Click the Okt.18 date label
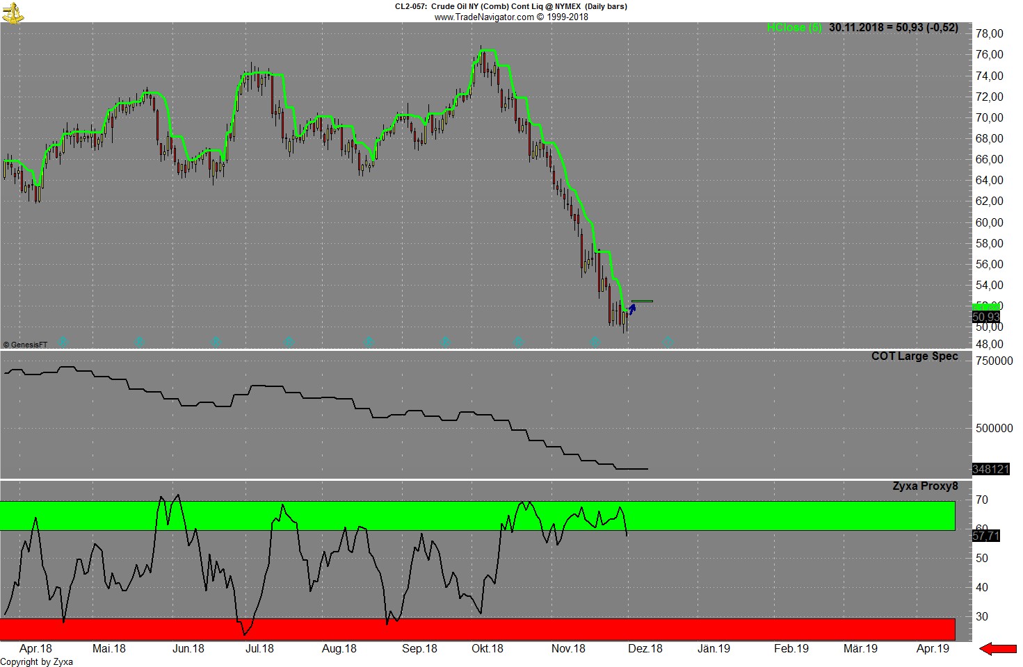 488,649
